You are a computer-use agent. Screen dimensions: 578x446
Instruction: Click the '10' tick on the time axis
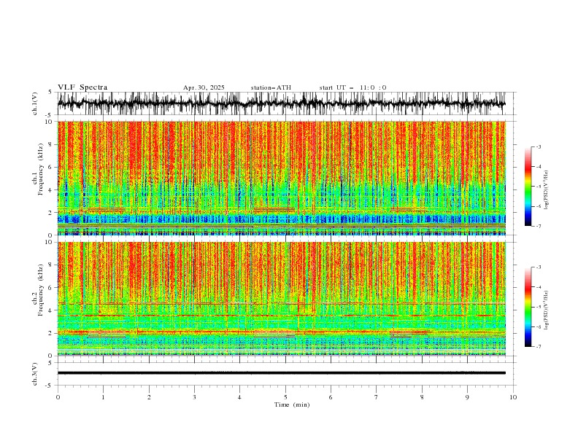[513, 397]
